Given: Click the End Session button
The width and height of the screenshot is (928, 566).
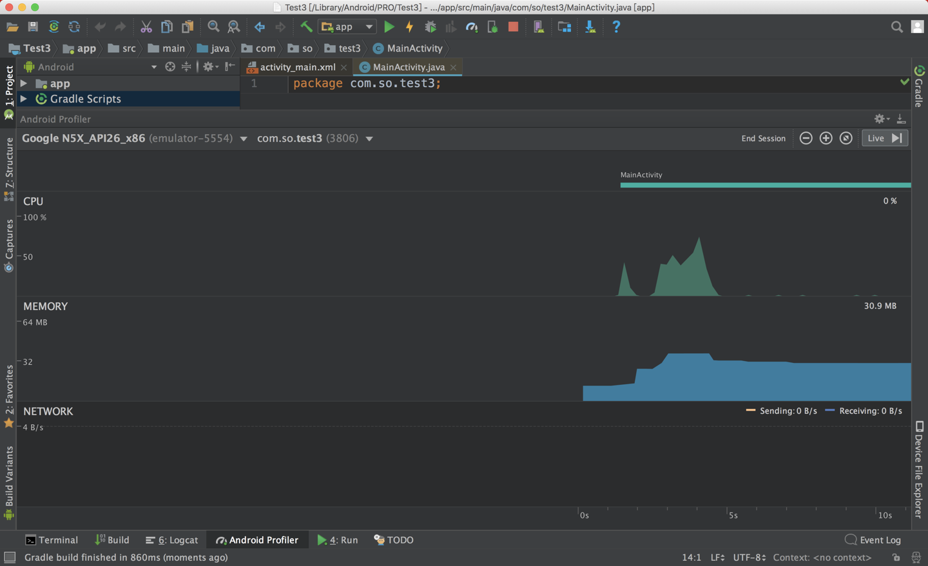Looking at the screenshot, I should (x=764, y=139).
